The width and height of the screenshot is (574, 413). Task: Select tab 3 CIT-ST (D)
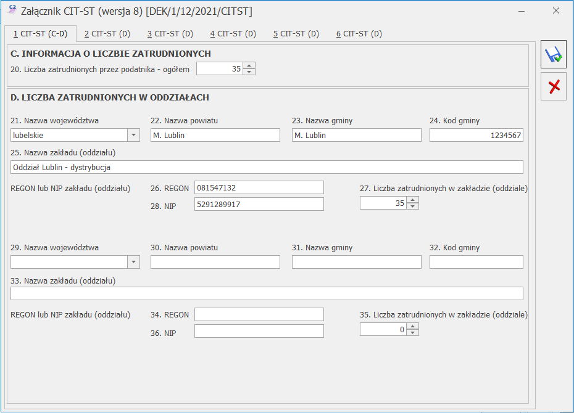click(x=170, y=35)
